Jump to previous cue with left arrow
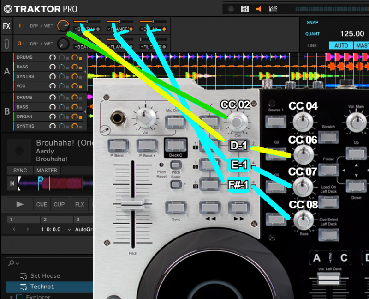The height and width of the screenshot is (299, 369). click(14, 229)
